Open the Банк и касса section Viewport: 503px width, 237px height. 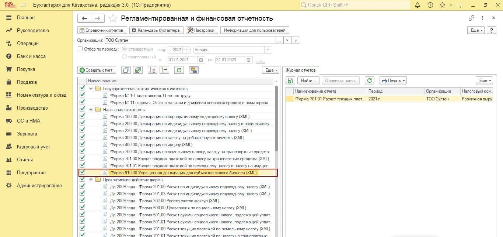31,56
